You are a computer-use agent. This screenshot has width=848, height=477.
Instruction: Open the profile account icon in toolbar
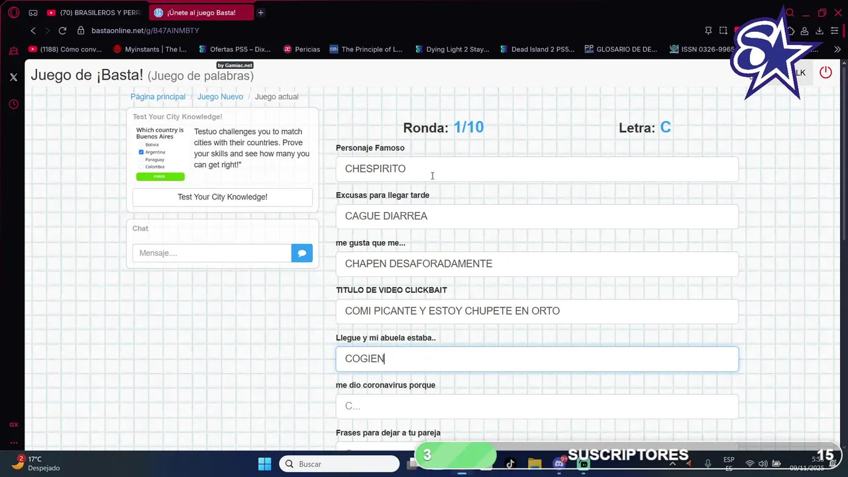click(804, 30)
